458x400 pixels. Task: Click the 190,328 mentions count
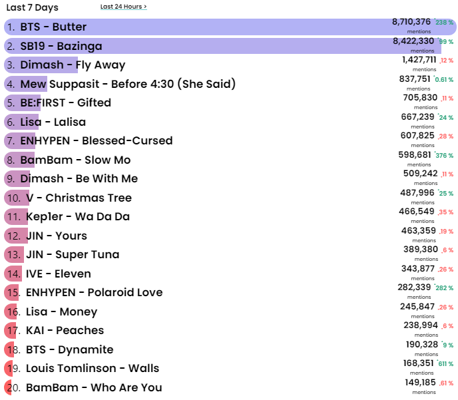point(422,345)
